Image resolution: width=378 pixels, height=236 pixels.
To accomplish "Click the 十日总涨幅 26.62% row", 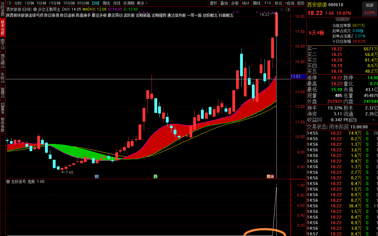I will pyautogui.click(x=348, y=41).
